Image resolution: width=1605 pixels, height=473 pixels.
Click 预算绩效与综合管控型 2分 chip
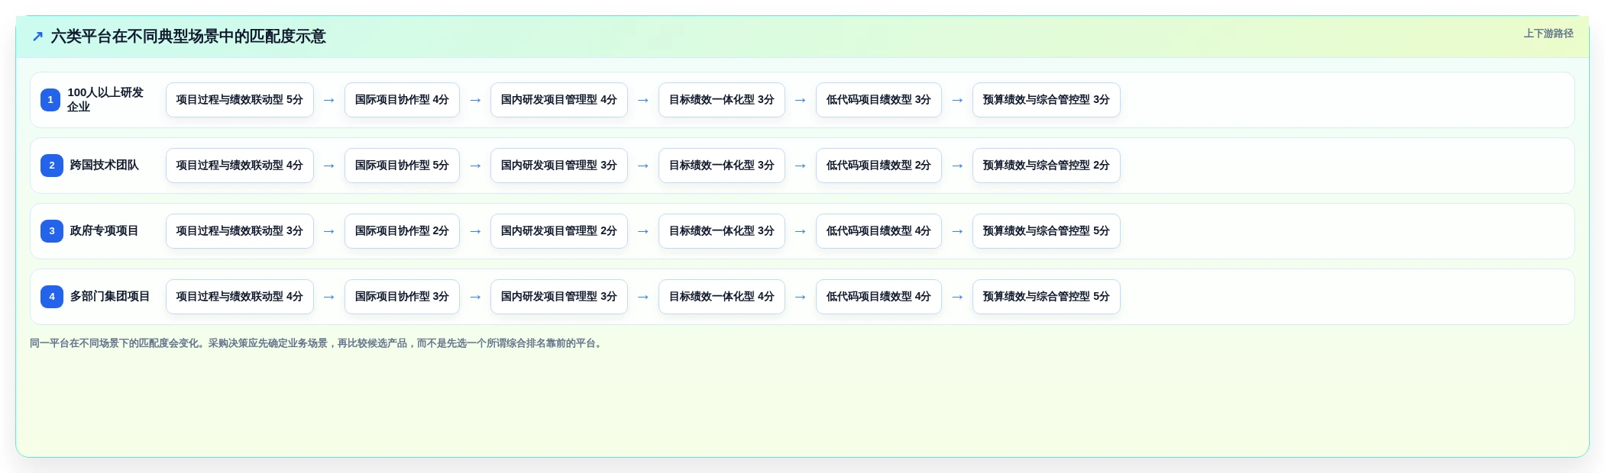click(1047, 166)
